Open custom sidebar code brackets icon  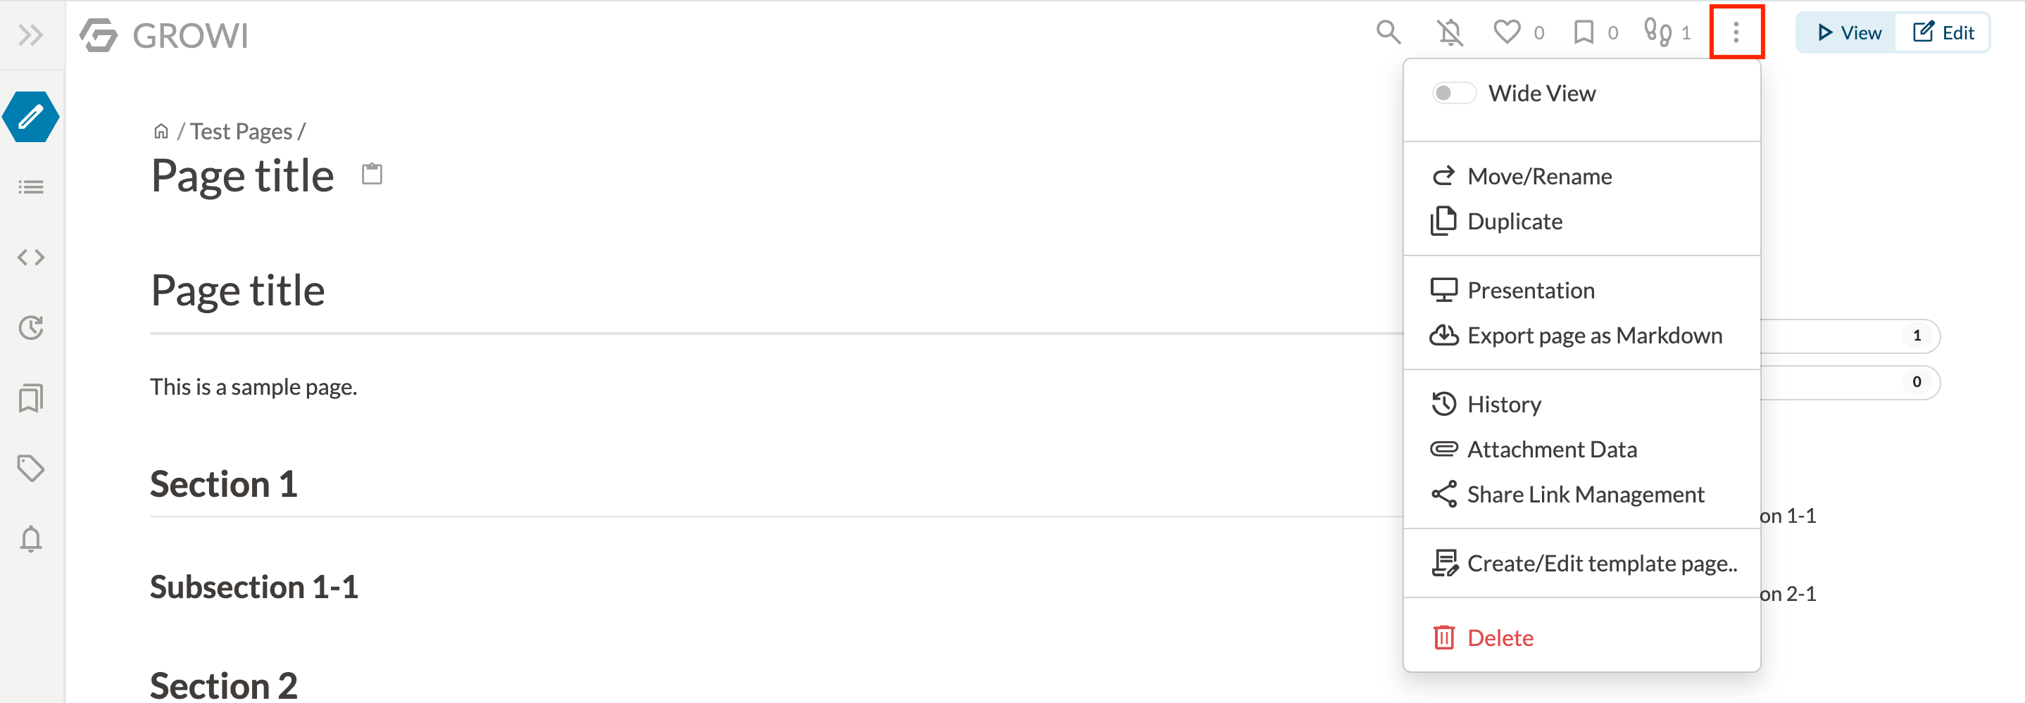coord(31,258)
